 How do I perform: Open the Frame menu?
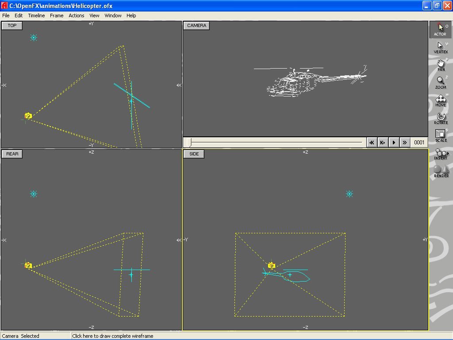point(57,15)
